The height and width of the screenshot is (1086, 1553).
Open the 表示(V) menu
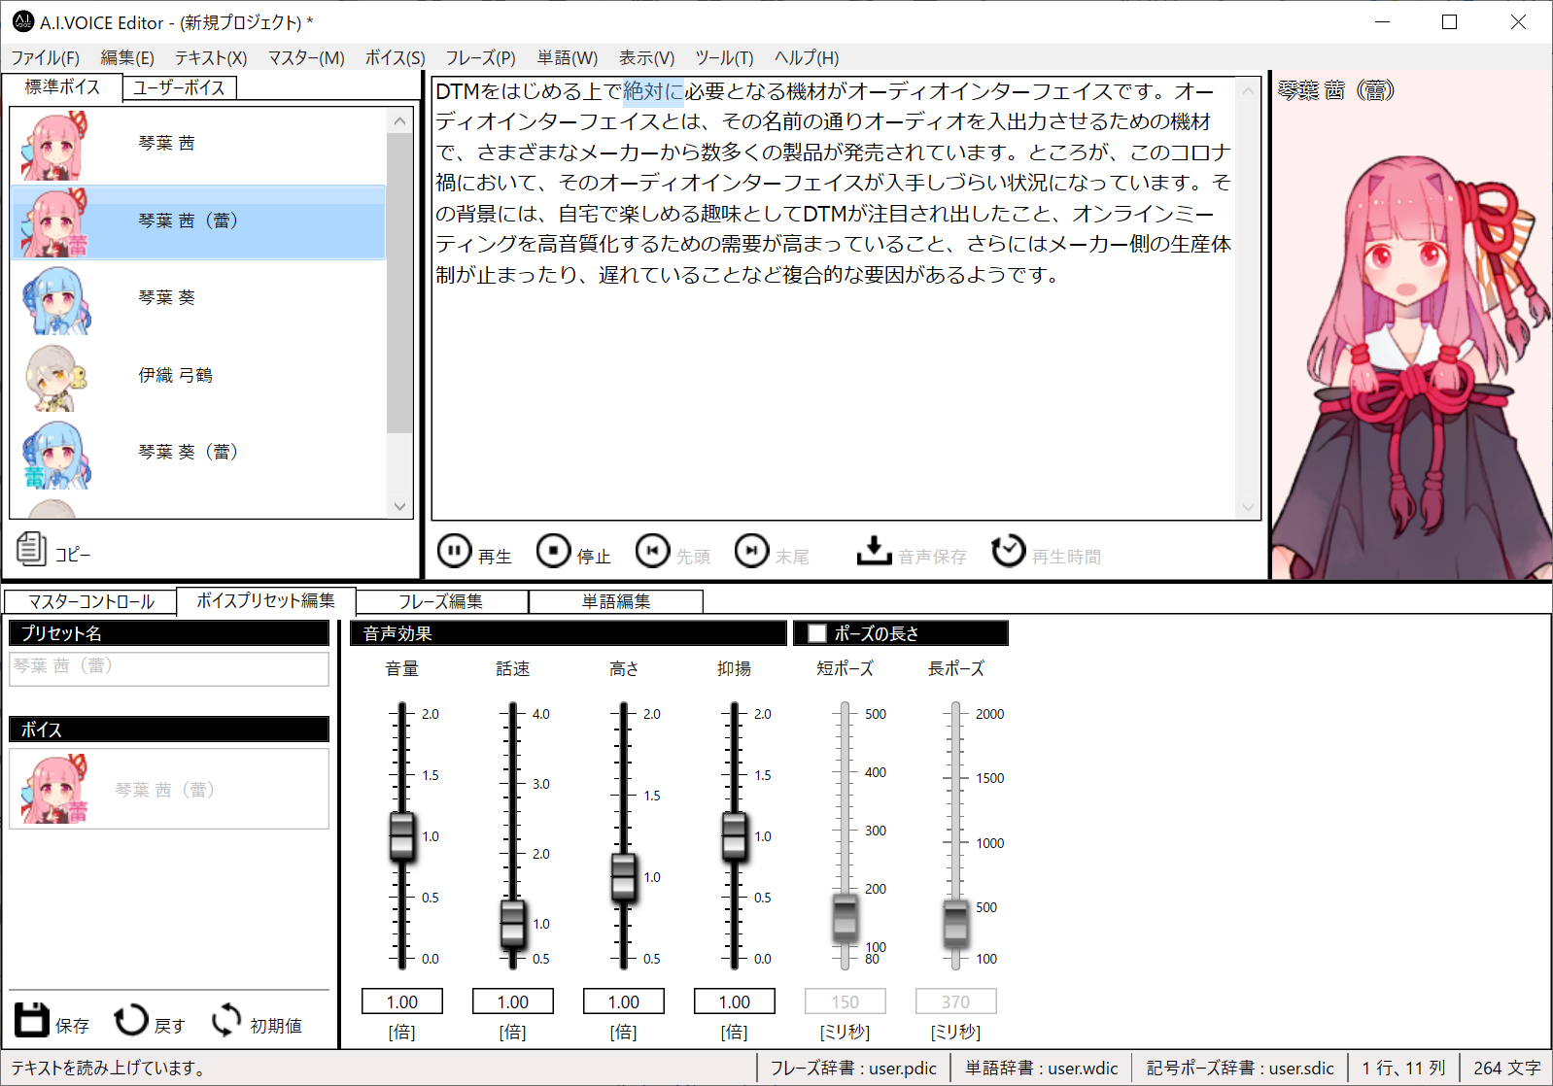[646, 57]
